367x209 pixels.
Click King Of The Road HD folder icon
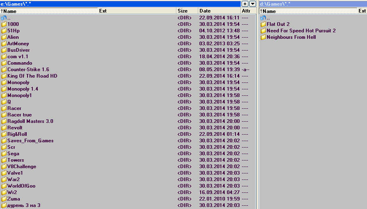(x=4, y=76)
